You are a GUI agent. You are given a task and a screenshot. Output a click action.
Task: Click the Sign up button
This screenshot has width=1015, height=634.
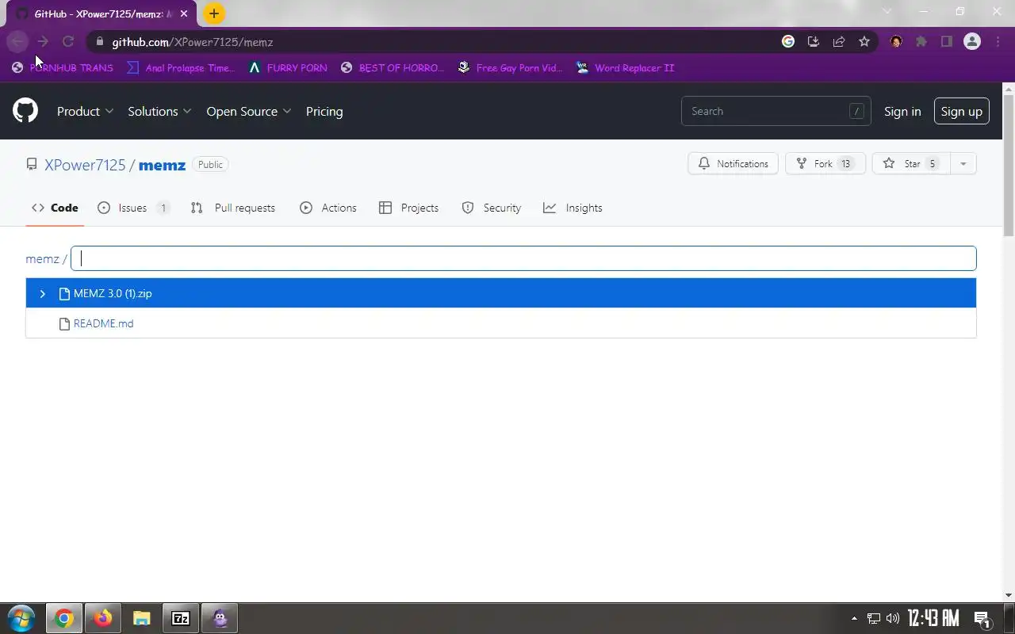point(962,111)
